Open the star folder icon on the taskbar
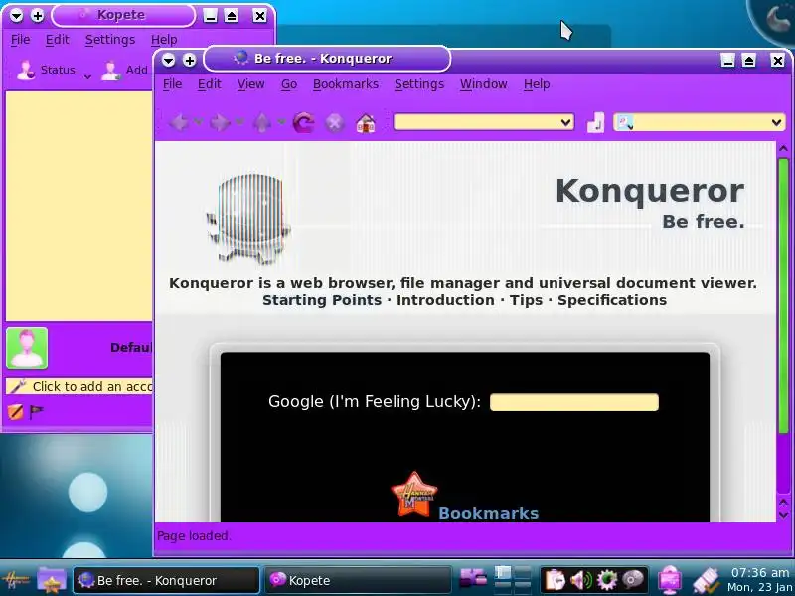The height and width of the screenshot is (596, 795). pos(52,580)
